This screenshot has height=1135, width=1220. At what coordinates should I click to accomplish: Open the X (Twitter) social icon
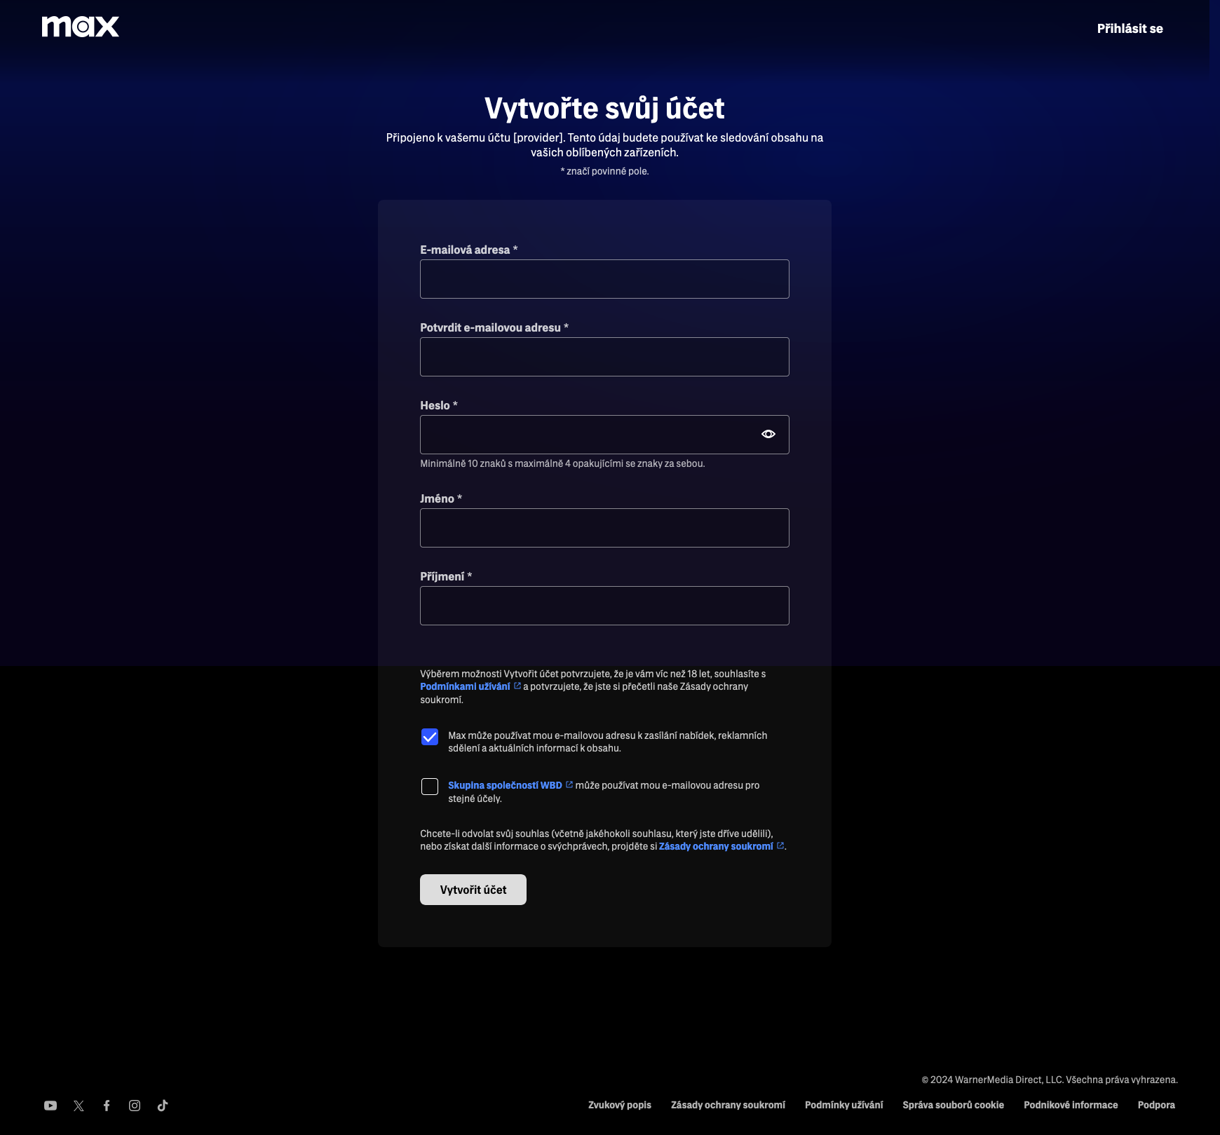pyautogui.click(x=79, y=1106)
